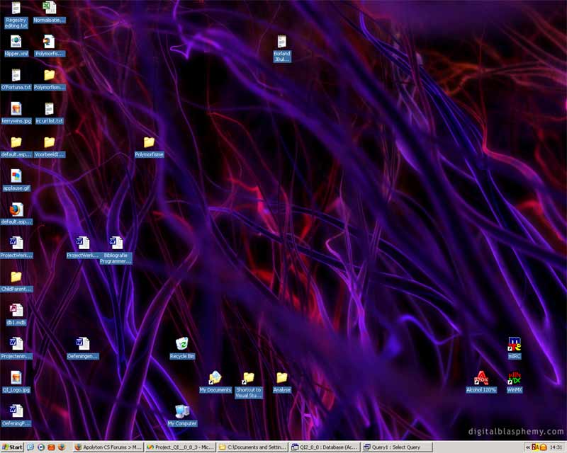The image size is (567, 453).
Task: Select the Bibliografie Programmer Word document
Action: pos(116,243)
